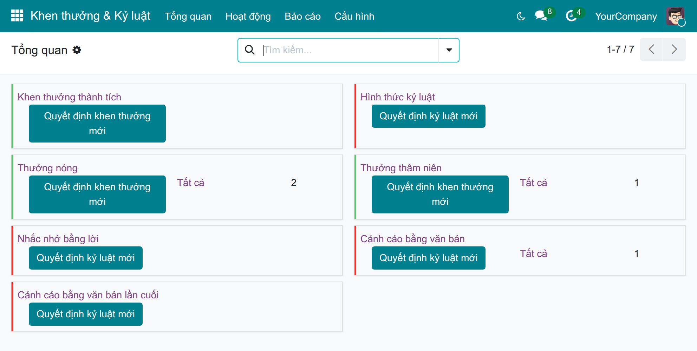
Task: Open the Hoạt động menu
Action: click(x=248, y=16)
